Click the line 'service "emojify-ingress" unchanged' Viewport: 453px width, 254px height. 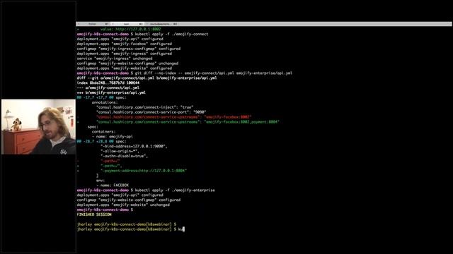tap(115, 59)
